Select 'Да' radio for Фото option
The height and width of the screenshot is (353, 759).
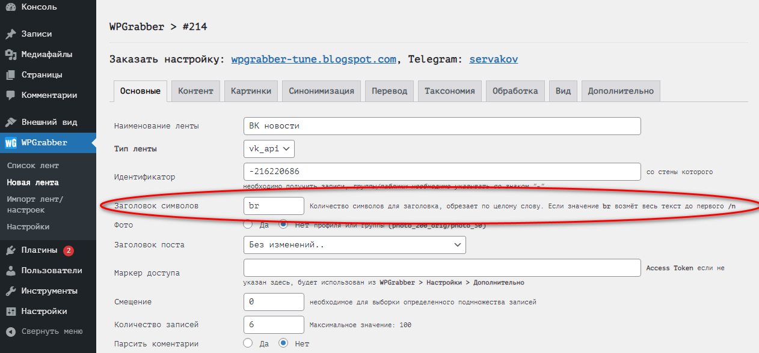248,225
